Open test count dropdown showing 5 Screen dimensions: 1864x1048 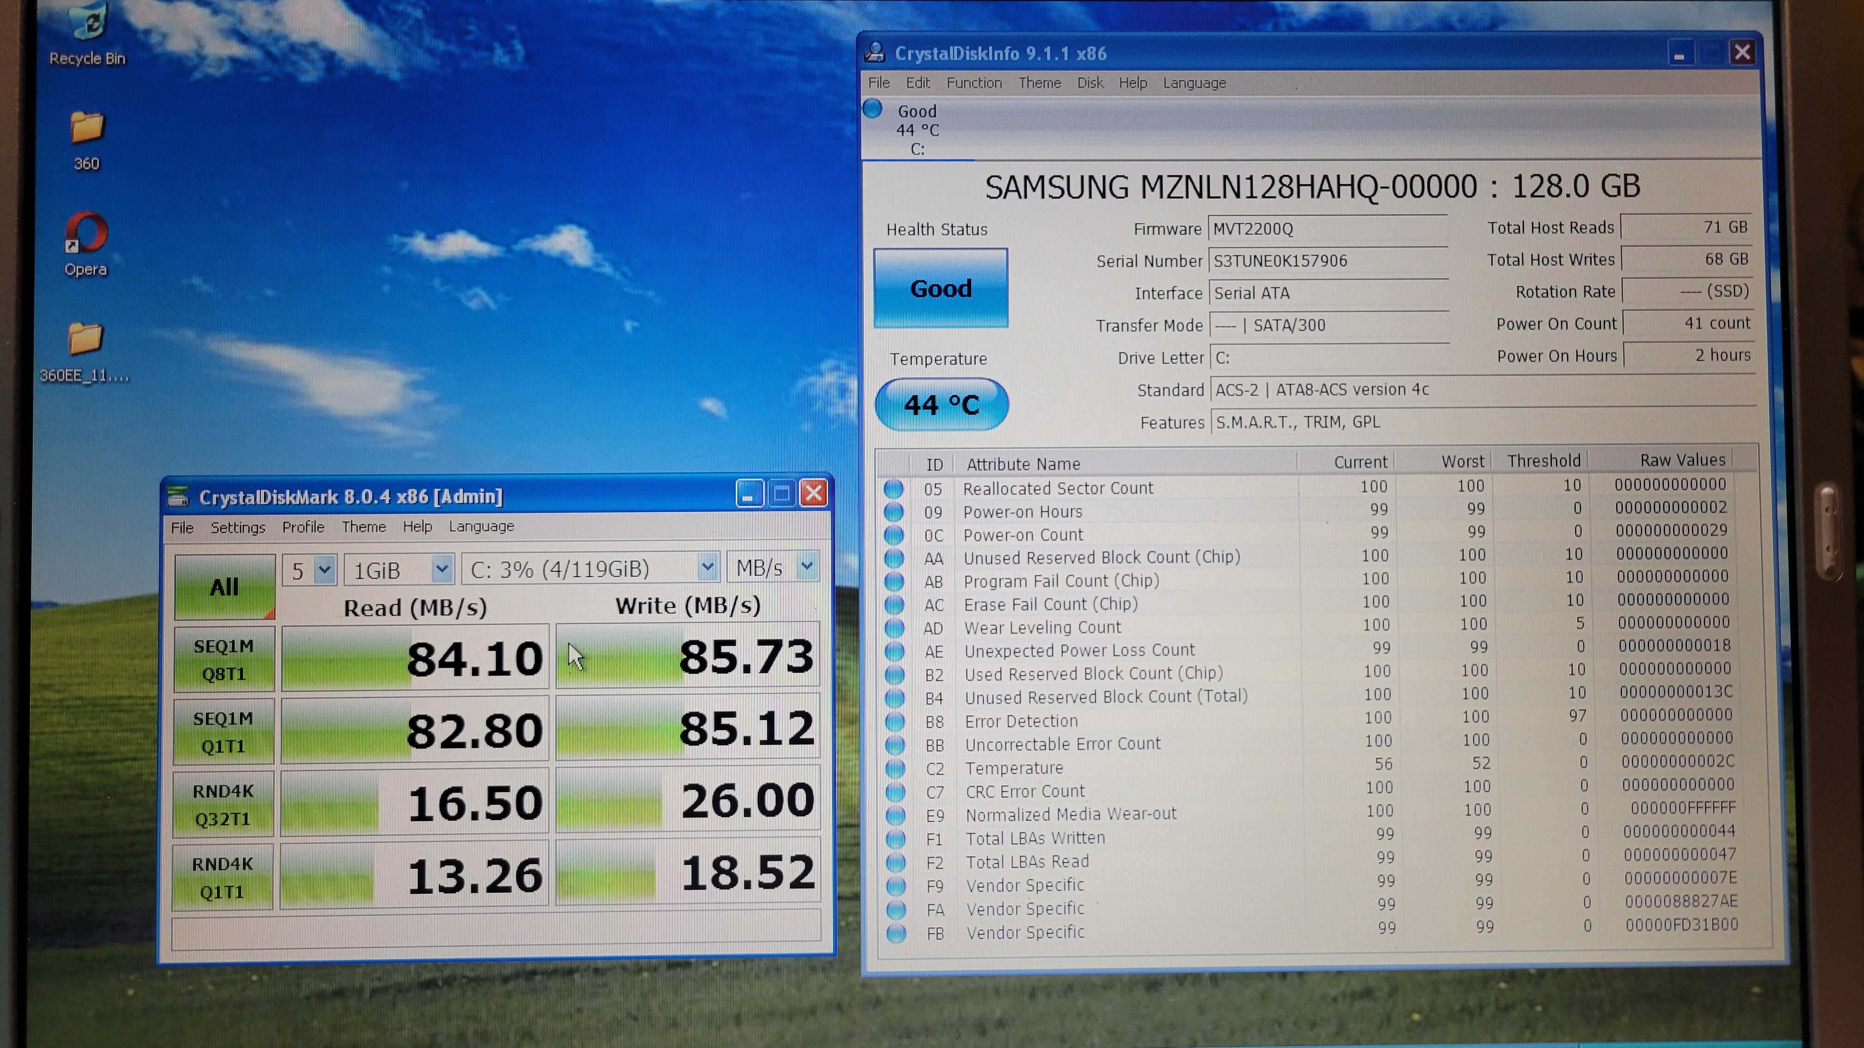click(310, 570)
